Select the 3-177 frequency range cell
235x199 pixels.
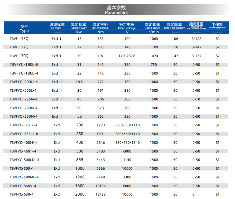click(x=196, y=56)
